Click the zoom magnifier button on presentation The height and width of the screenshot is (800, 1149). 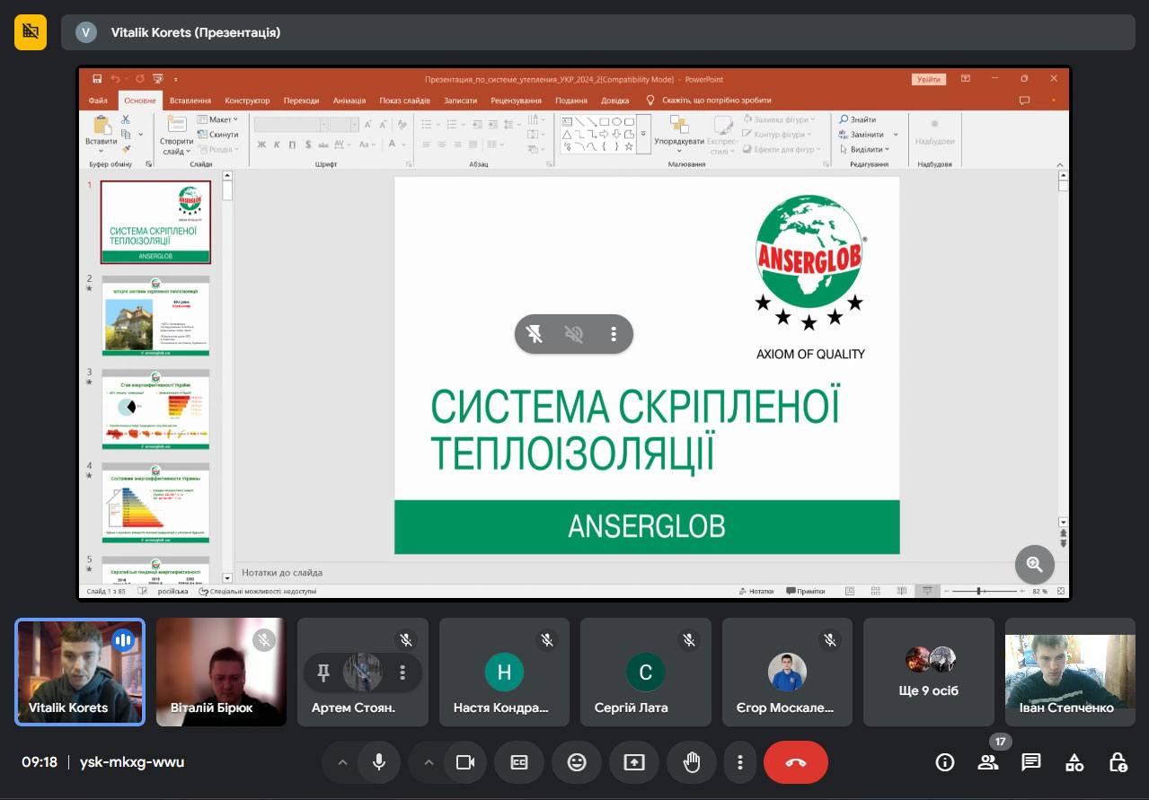click(x=1034, y=565)
